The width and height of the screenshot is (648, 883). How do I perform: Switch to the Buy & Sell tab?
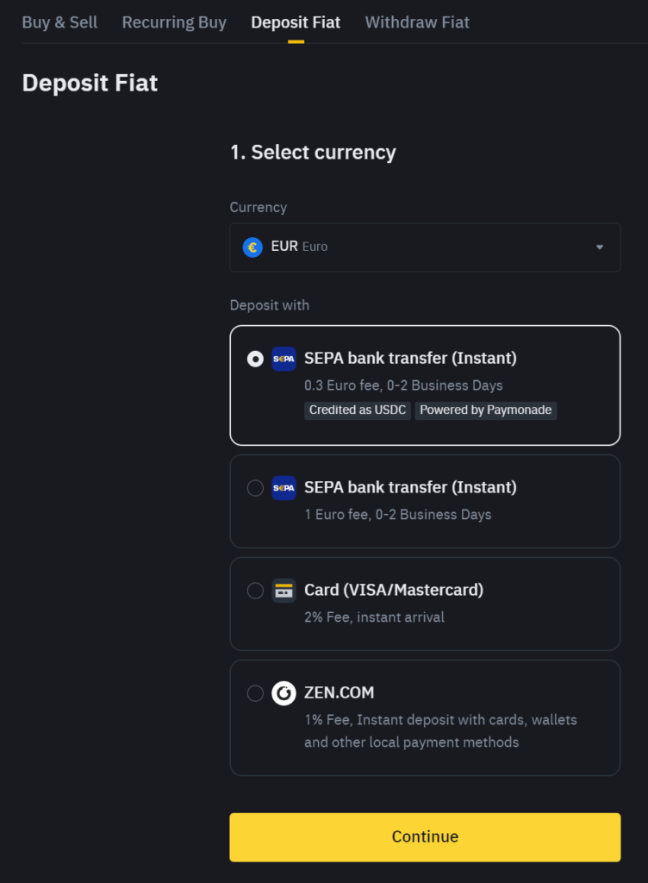point(59,22)
